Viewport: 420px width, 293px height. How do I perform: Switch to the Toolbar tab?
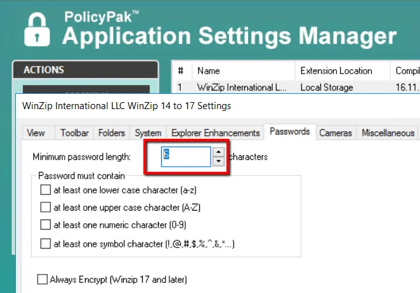(74, 133)
